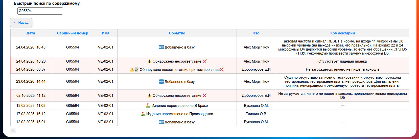Click the notepad icon in the testing nonconformity row
Screen dimensions: 419x139
pos(136,70)
